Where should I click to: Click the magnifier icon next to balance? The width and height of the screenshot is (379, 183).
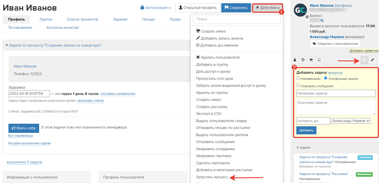(322, 21)
